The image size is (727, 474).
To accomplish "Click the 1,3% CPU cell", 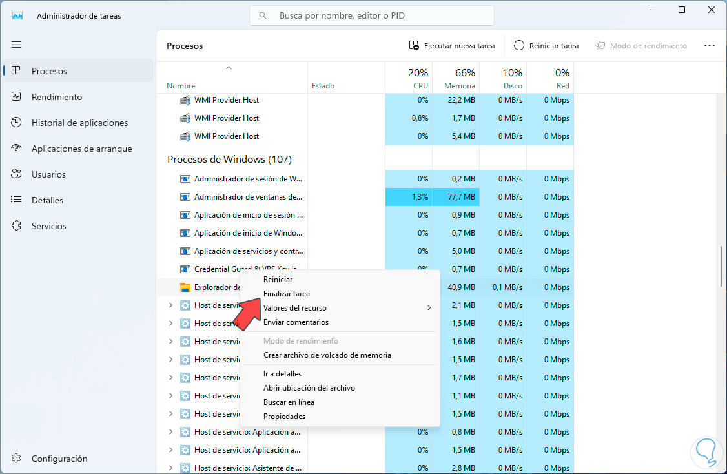I will [409, 197].
